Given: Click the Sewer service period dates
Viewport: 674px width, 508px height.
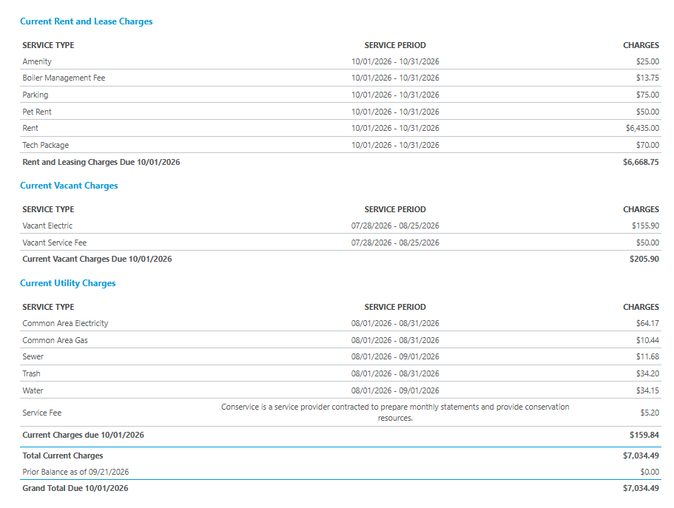Looking at the screenshot, I should click(395, 356).
